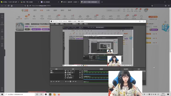
Task: Bookmark this page with star icon
Action: pos(152,6)
